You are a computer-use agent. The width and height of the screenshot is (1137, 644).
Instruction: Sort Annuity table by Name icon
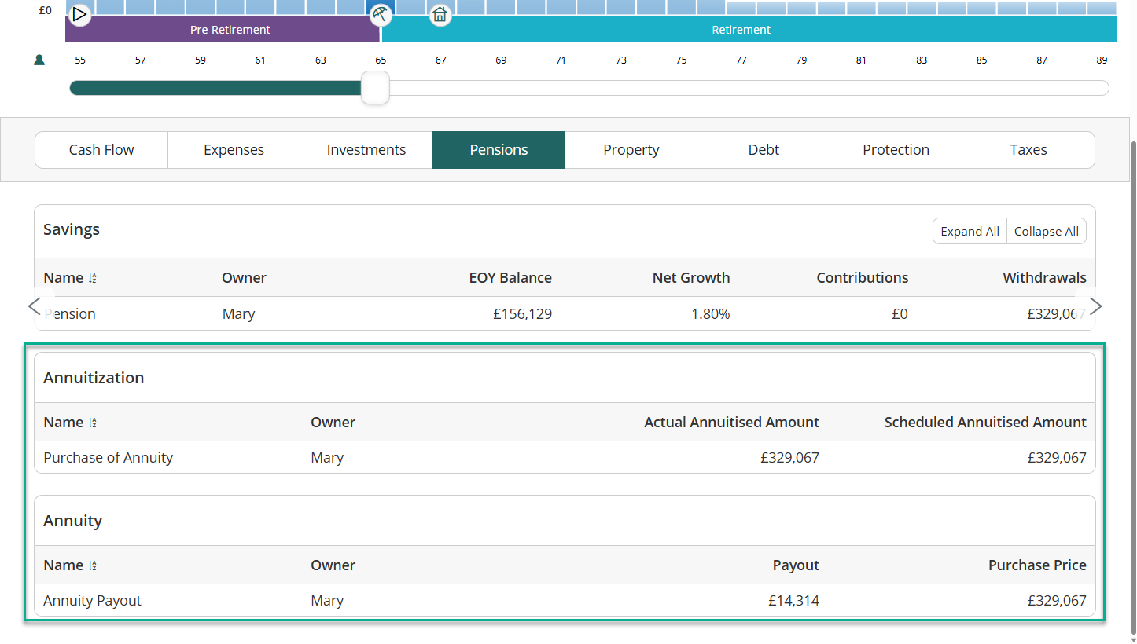(93, 565)
